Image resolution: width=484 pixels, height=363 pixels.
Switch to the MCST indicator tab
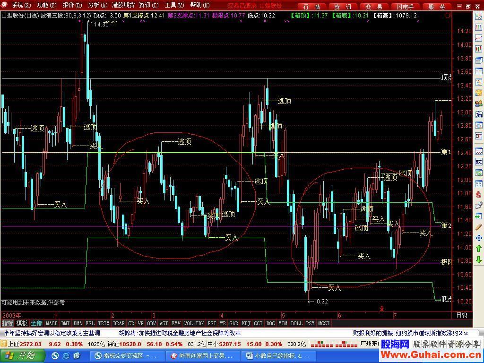point(324,323)
